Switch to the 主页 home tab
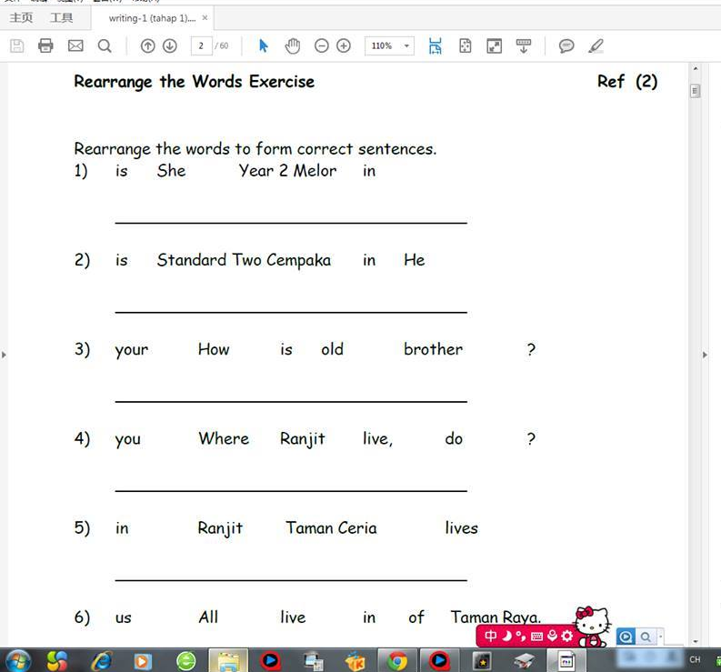This screenshot has width=721, height=672. [x=21, y=17]
